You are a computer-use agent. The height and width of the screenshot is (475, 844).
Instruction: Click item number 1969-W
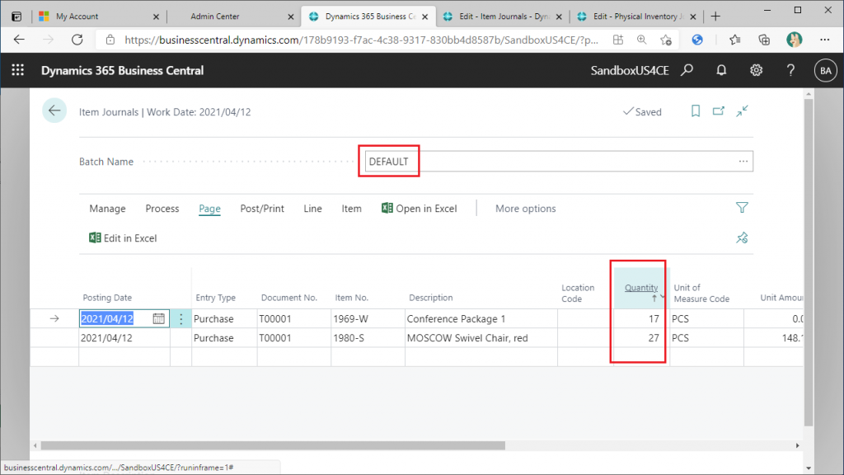(x=351, y=319)
